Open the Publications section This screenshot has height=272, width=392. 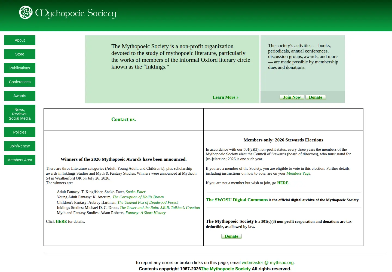point(20,68)
